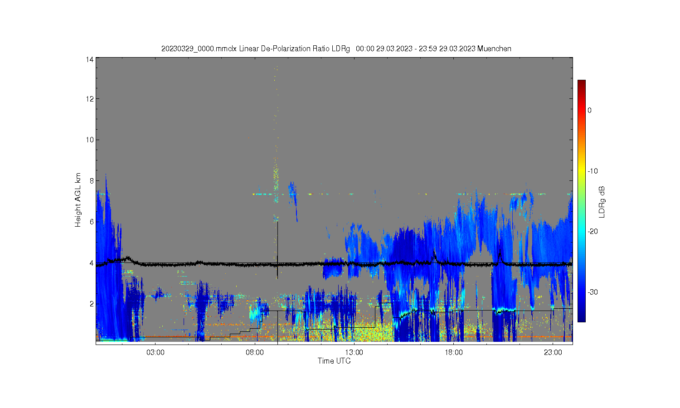The height and width of the screenshot is (408, 680).
Task: Click the colorbar value -20
Action: (x=593, y=231)
